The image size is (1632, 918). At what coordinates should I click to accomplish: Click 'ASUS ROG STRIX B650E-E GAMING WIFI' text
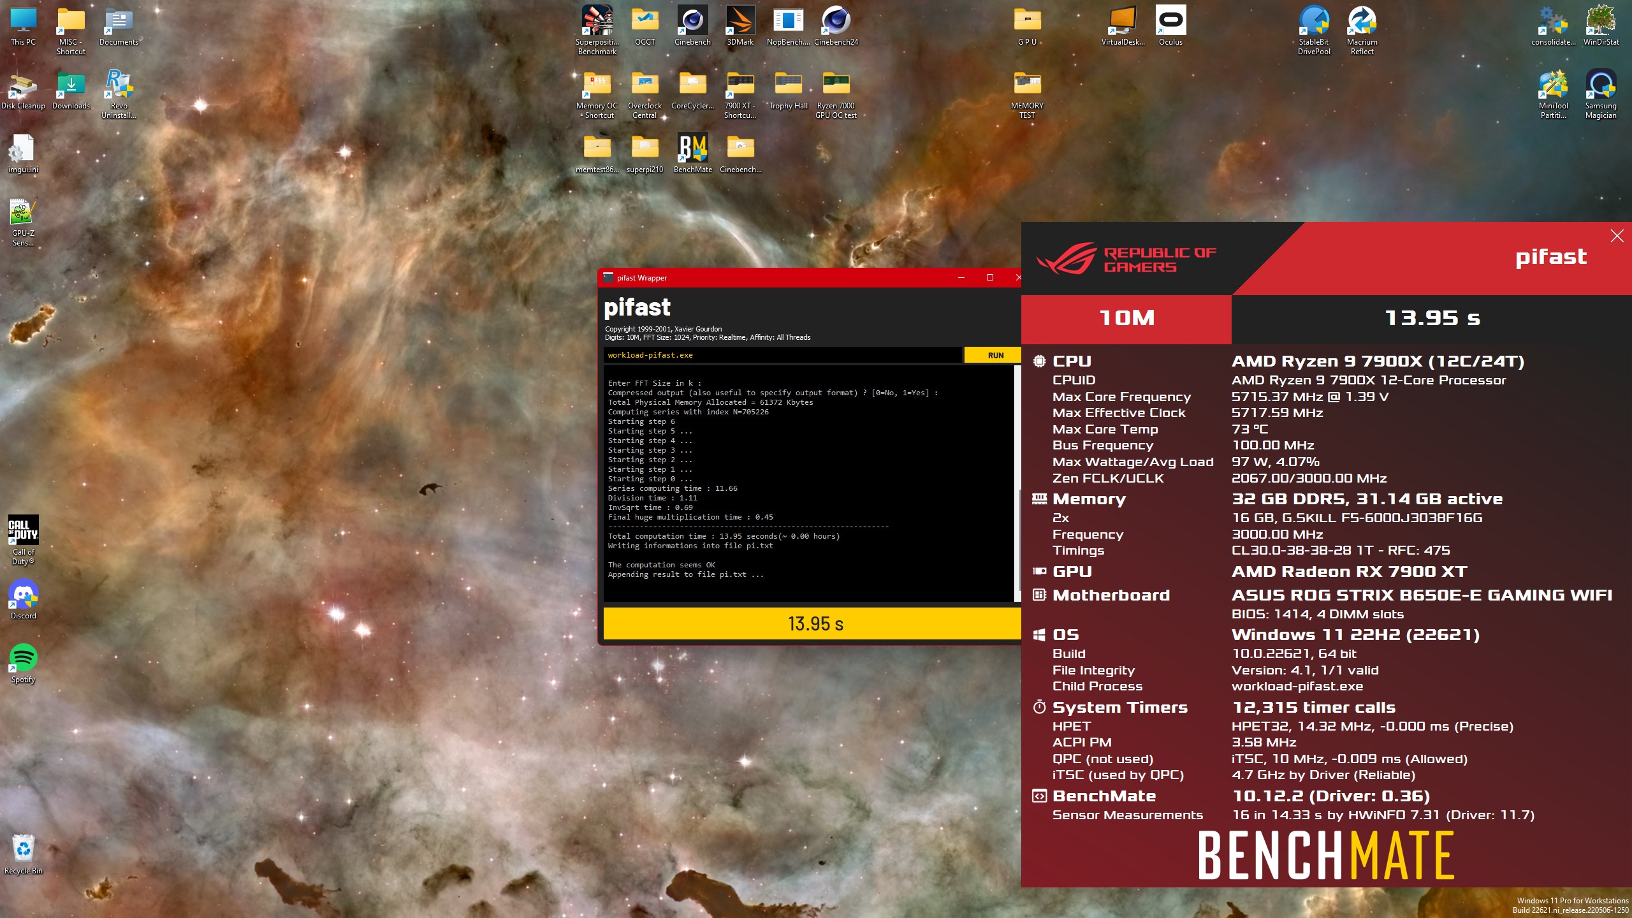[1421, 595]
